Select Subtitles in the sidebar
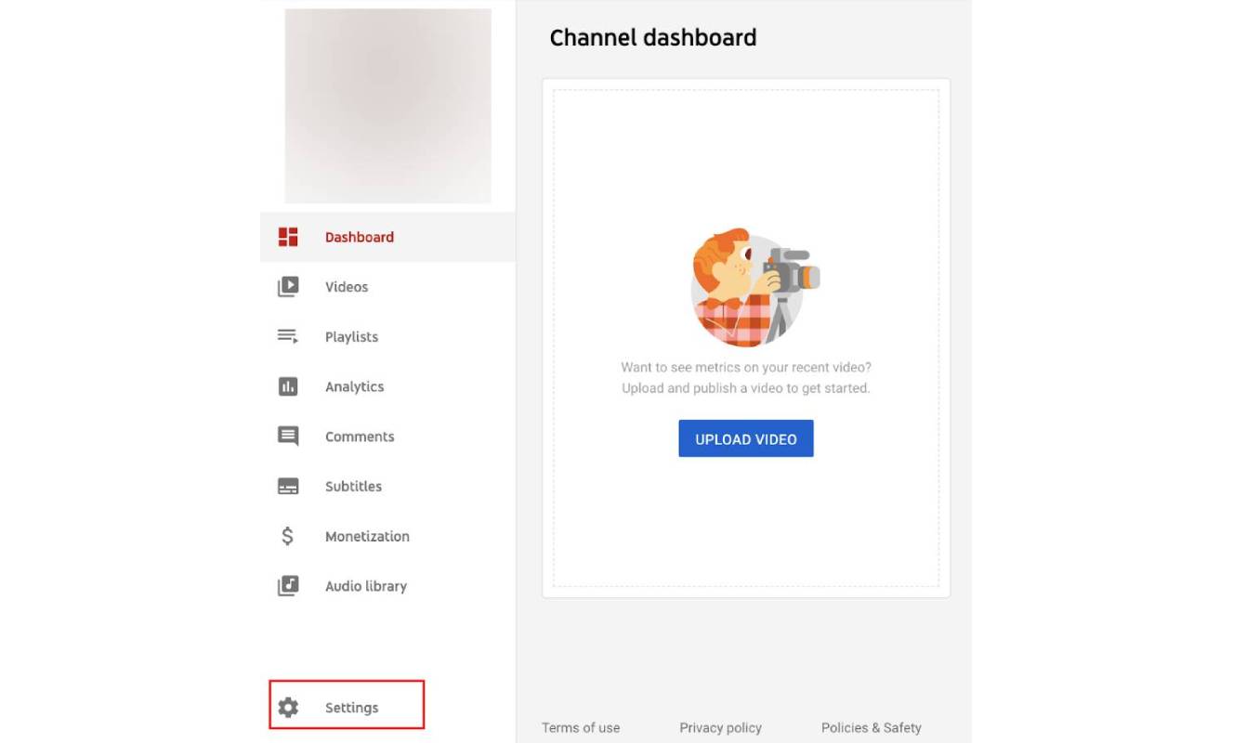The height and width of the screenshot is (743, 1246). pyautogui.click(x=353, y=487)
